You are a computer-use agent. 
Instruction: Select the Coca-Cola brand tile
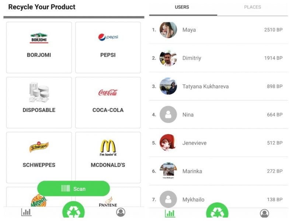coord(108,102)
